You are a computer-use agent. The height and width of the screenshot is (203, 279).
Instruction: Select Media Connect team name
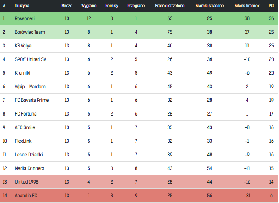tap(29, 168)
